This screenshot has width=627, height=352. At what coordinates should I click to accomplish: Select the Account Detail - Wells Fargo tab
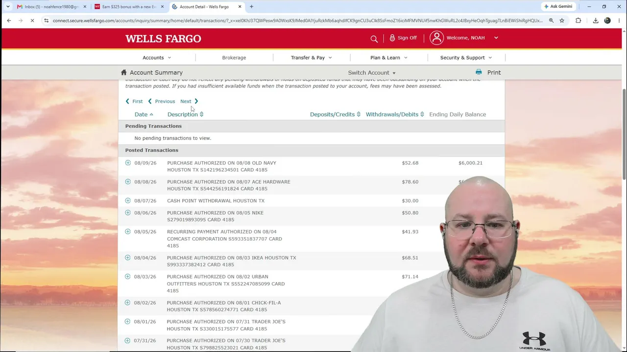pos(207,7)
